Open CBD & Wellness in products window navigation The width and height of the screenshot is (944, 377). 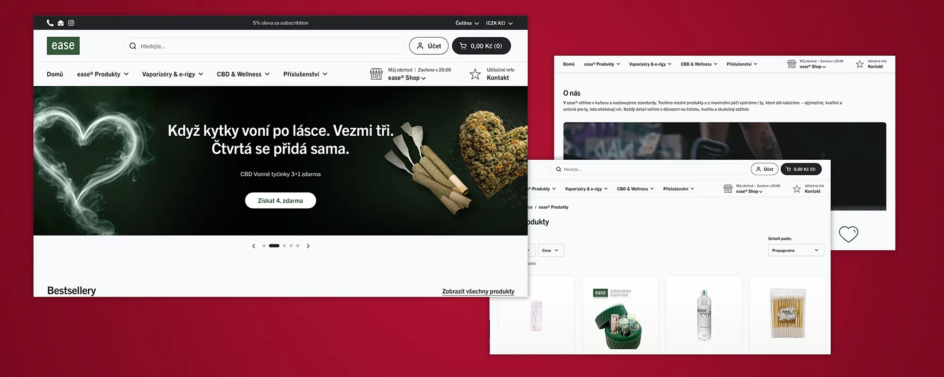point(635,189)
